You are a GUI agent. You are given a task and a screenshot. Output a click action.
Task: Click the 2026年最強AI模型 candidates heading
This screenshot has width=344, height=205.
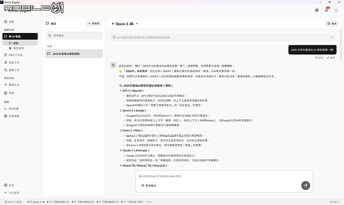146,85
